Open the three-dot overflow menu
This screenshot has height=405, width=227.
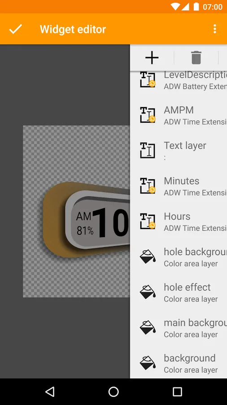pyautogui.click(x=214, y=29)
